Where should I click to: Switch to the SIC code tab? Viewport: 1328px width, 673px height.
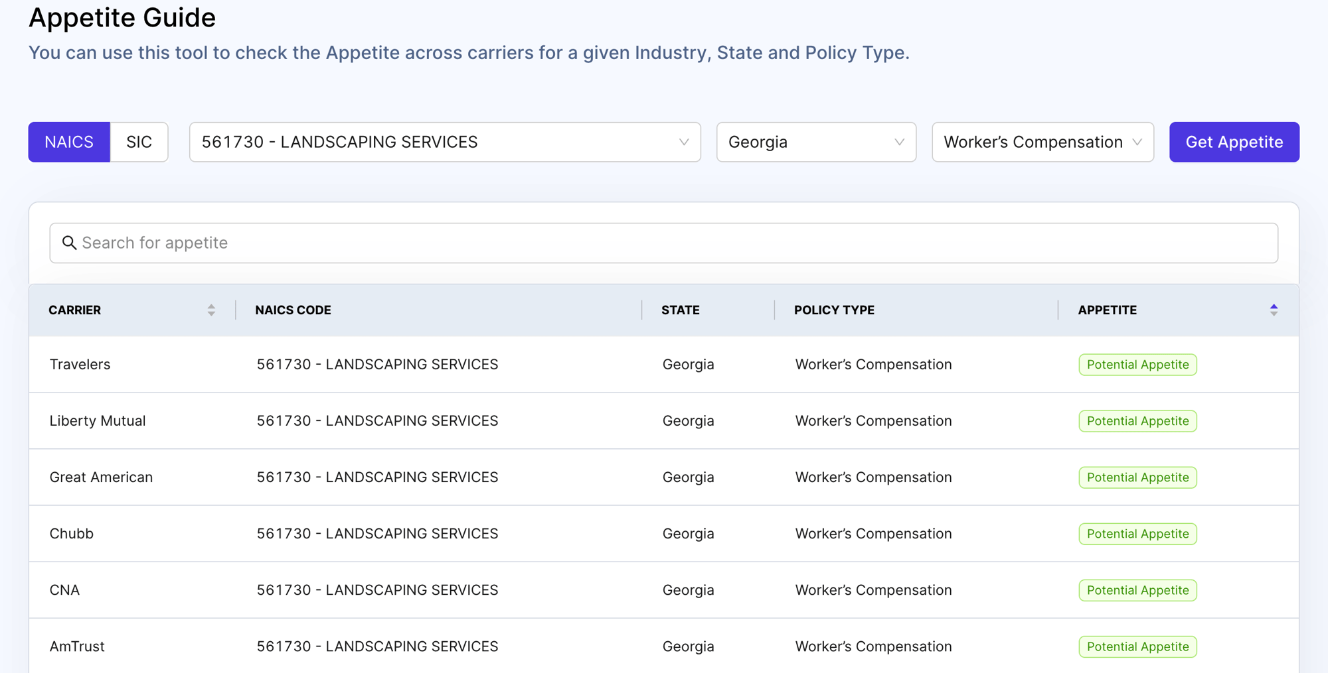pyautogui.click(x=139, y=142)
